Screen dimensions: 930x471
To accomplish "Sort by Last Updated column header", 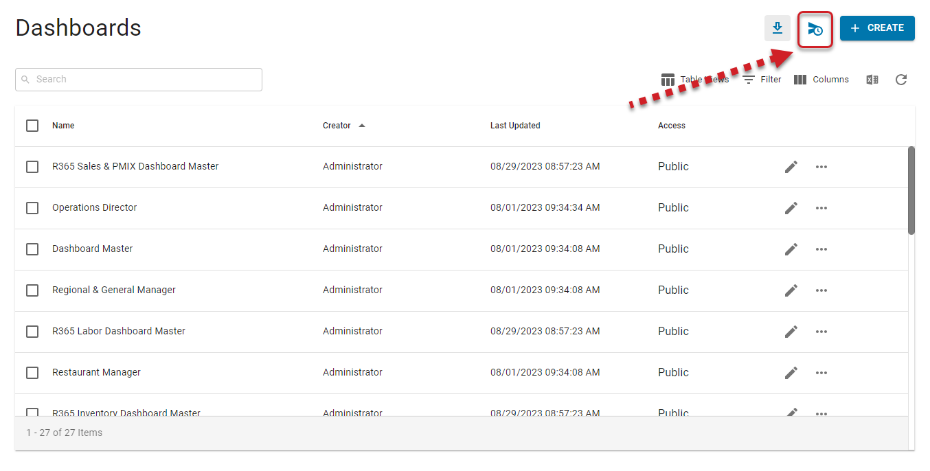I will point(515,126).
